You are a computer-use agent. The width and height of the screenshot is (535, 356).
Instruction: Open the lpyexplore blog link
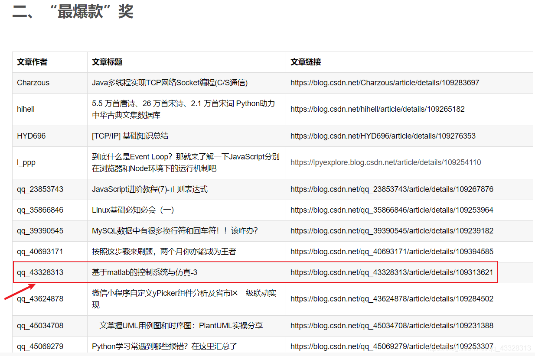[386, 162]
